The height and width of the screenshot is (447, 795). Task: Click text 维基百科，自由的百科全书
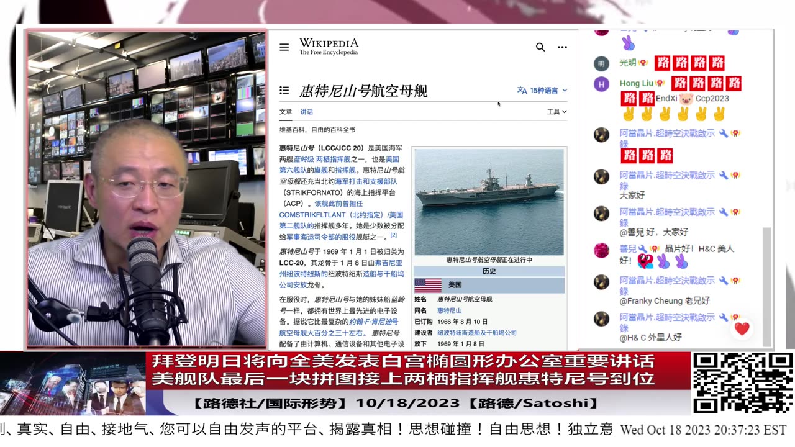click(317, 130)
